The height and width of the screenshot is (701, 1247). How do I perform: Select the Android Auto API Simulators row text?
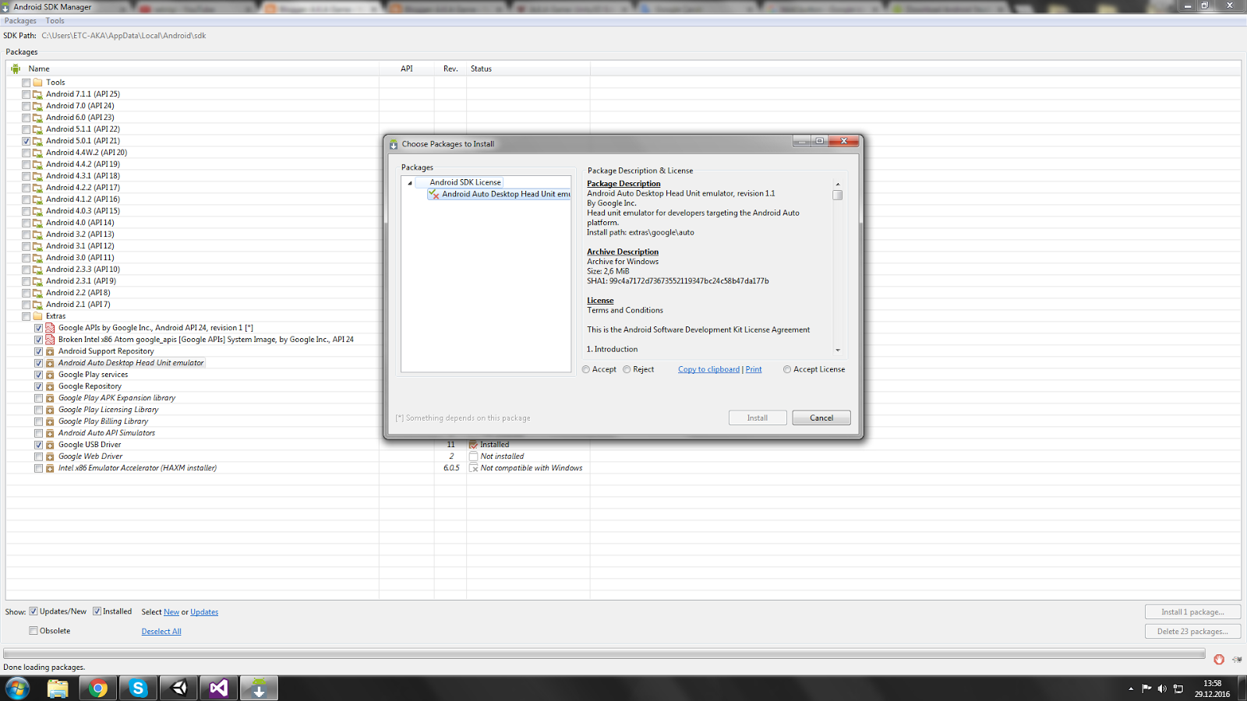coord(107,433)
